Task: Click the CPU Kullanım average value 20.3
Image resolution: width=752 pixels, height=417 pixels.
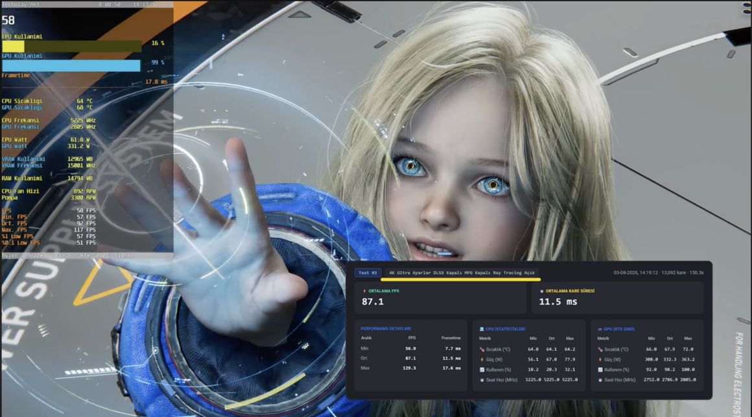Action: click(551, 370)
